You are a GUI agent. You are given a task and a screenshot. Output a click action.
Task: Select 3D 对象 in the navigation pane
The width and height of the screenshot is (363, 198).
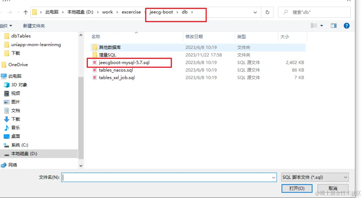pyautogui.click(x=19, y=85)
